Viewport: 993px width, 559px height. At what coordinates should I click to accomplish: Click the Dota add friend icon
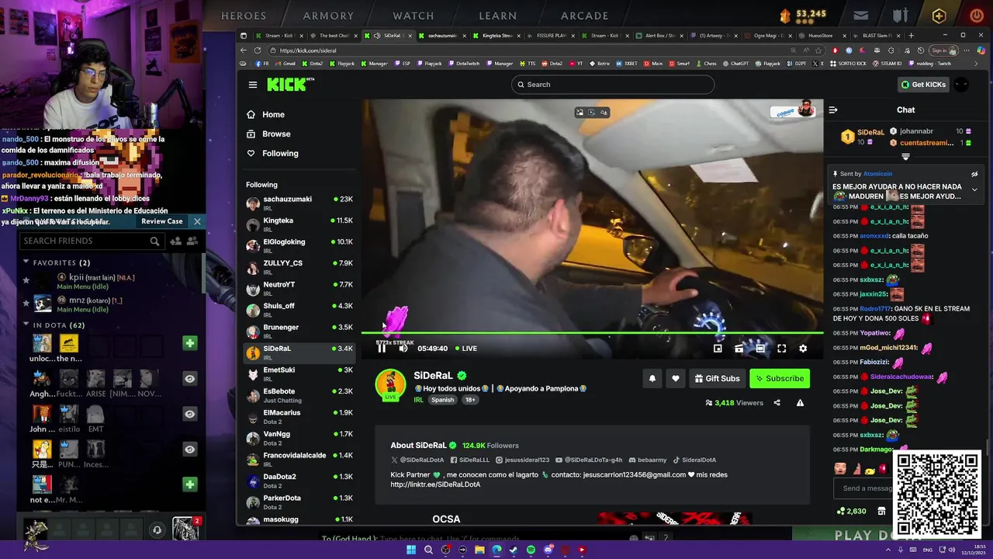tap(175, 241)
